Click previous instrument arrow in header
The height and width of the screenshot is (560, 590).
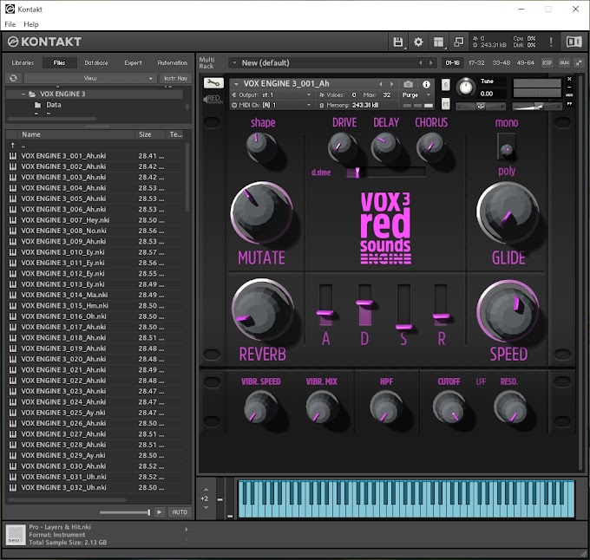(x=381, y=84)
